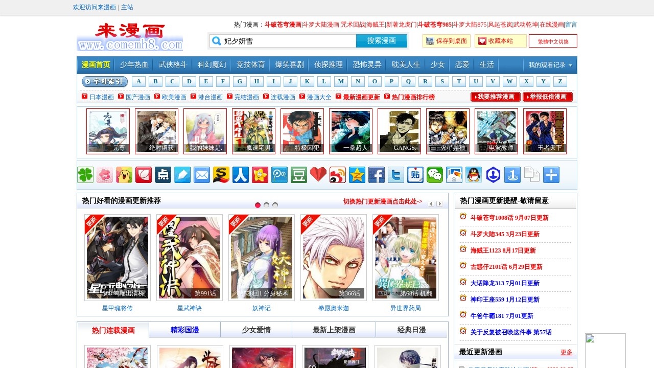The height and width of the screenshot is (368, 654).
Task: Open 斗破苍穹1008话 update link
Action: [509, 218]
